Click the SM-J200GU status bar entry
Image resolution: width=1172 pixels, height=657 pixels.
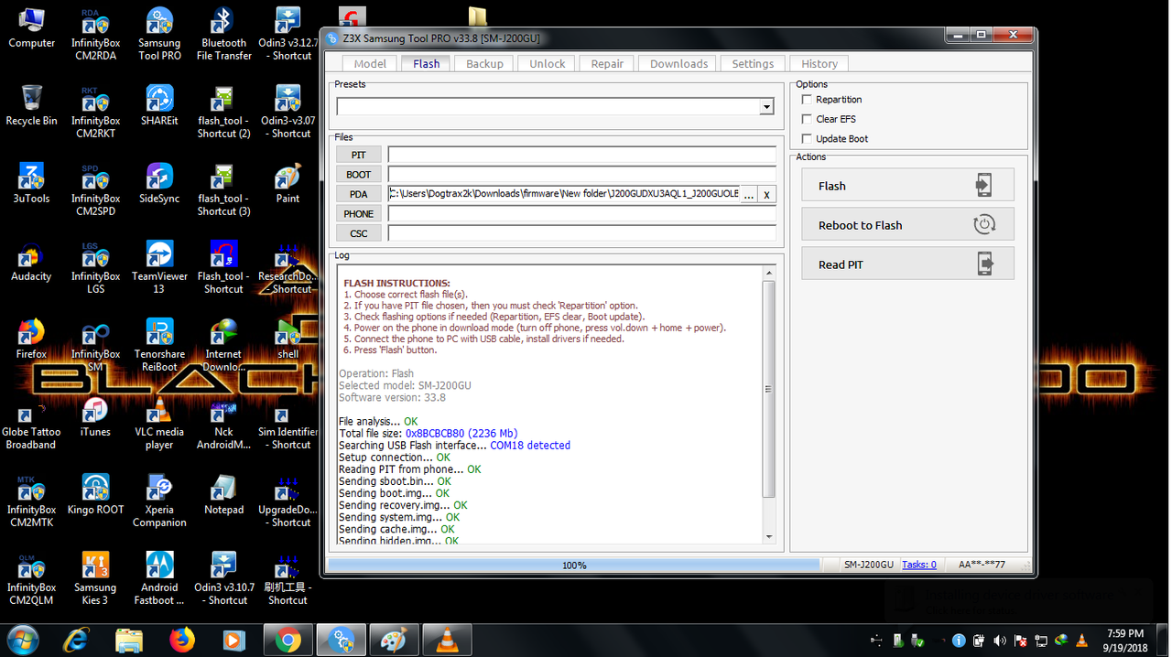click(868, 565)
